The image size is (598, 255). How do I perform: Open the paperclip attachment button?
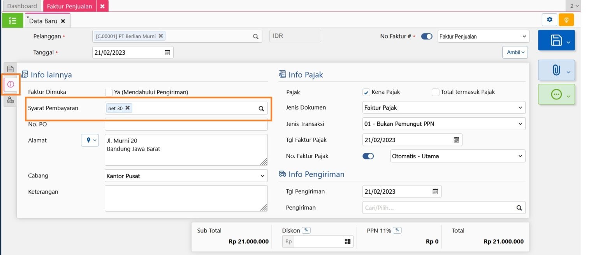pos(556,70)
